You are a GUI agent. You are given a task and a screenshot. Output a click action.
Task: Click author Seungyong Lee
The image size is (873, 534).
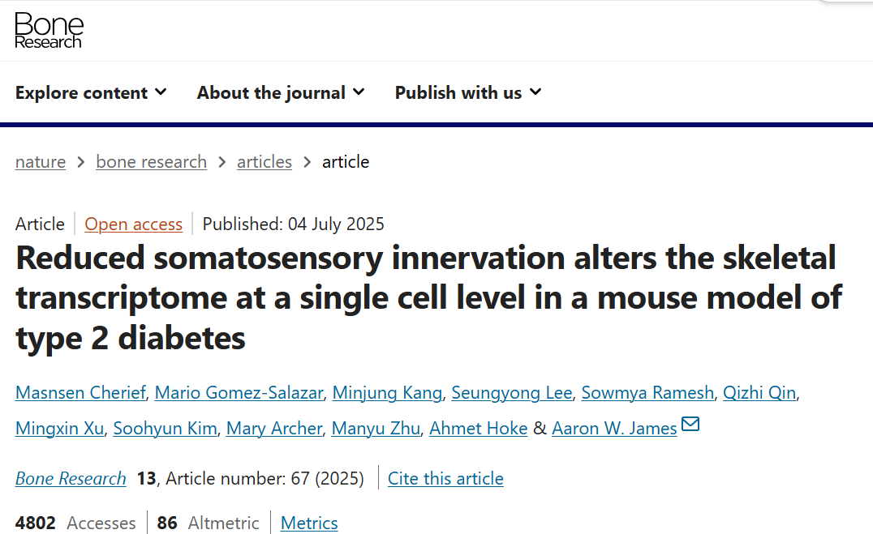click(512, 393)
